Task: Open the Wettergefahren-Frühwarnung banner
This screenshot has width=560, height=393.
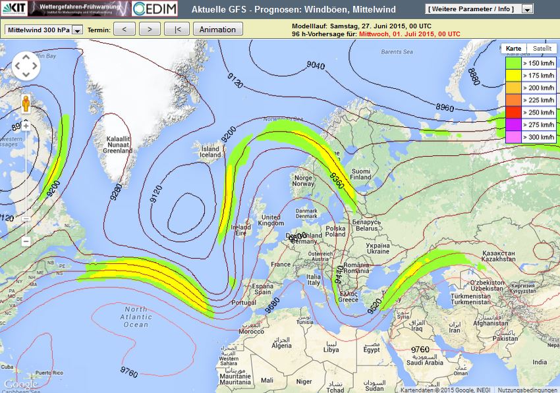Action: 79,8
